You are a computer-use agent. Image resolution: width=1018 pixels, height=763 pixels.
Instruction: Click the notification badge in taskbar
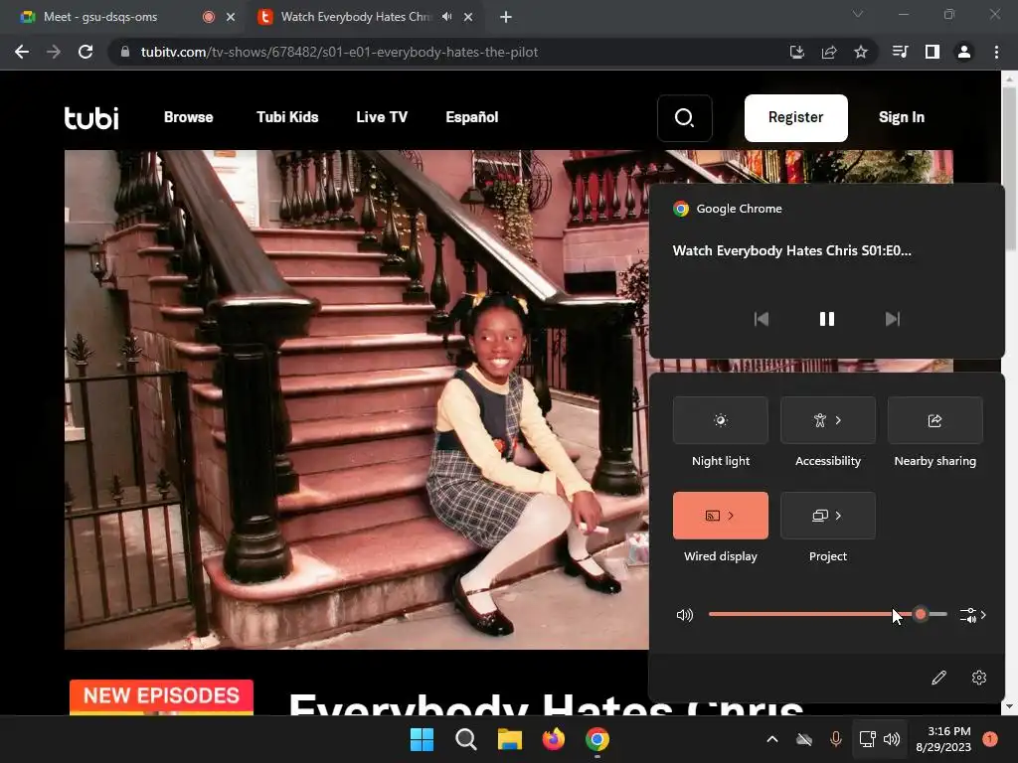[990, 738]
